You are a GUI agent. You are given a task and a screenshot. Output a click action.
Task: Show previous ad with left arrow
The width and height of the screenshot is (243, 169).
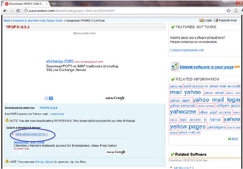tap(46, 98)
